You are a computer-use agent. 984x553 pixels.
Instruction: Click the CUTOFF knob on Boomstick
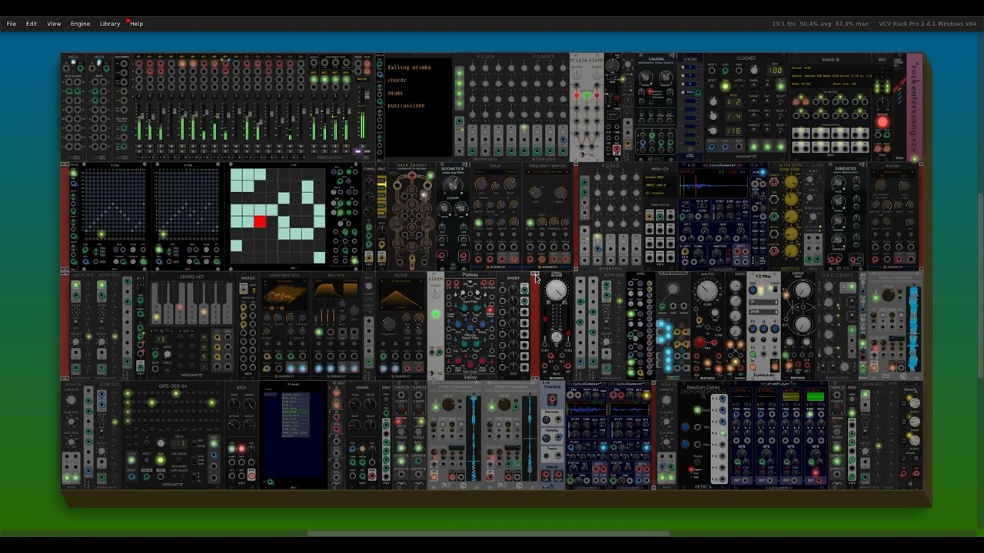453,186
